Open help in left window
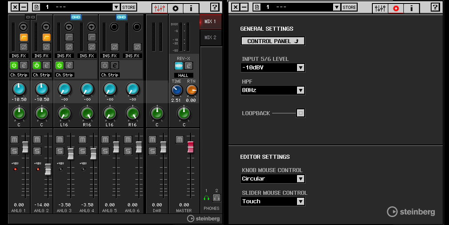Viewport: 449px width, 225px height. click(x=215, y=7)
